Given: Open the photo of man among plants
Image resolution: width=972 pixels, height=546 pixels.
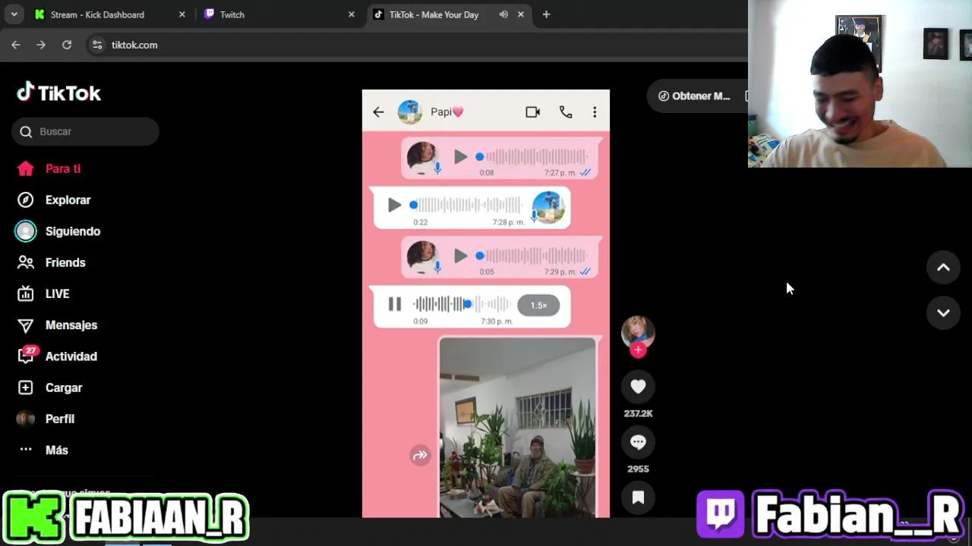Looking at the screenshot, I should 517,428.
